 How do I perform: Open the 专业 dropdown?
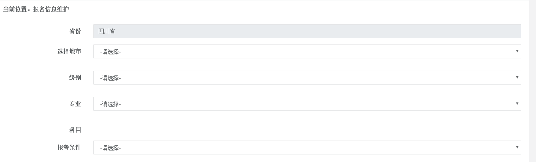click(307, 104)
